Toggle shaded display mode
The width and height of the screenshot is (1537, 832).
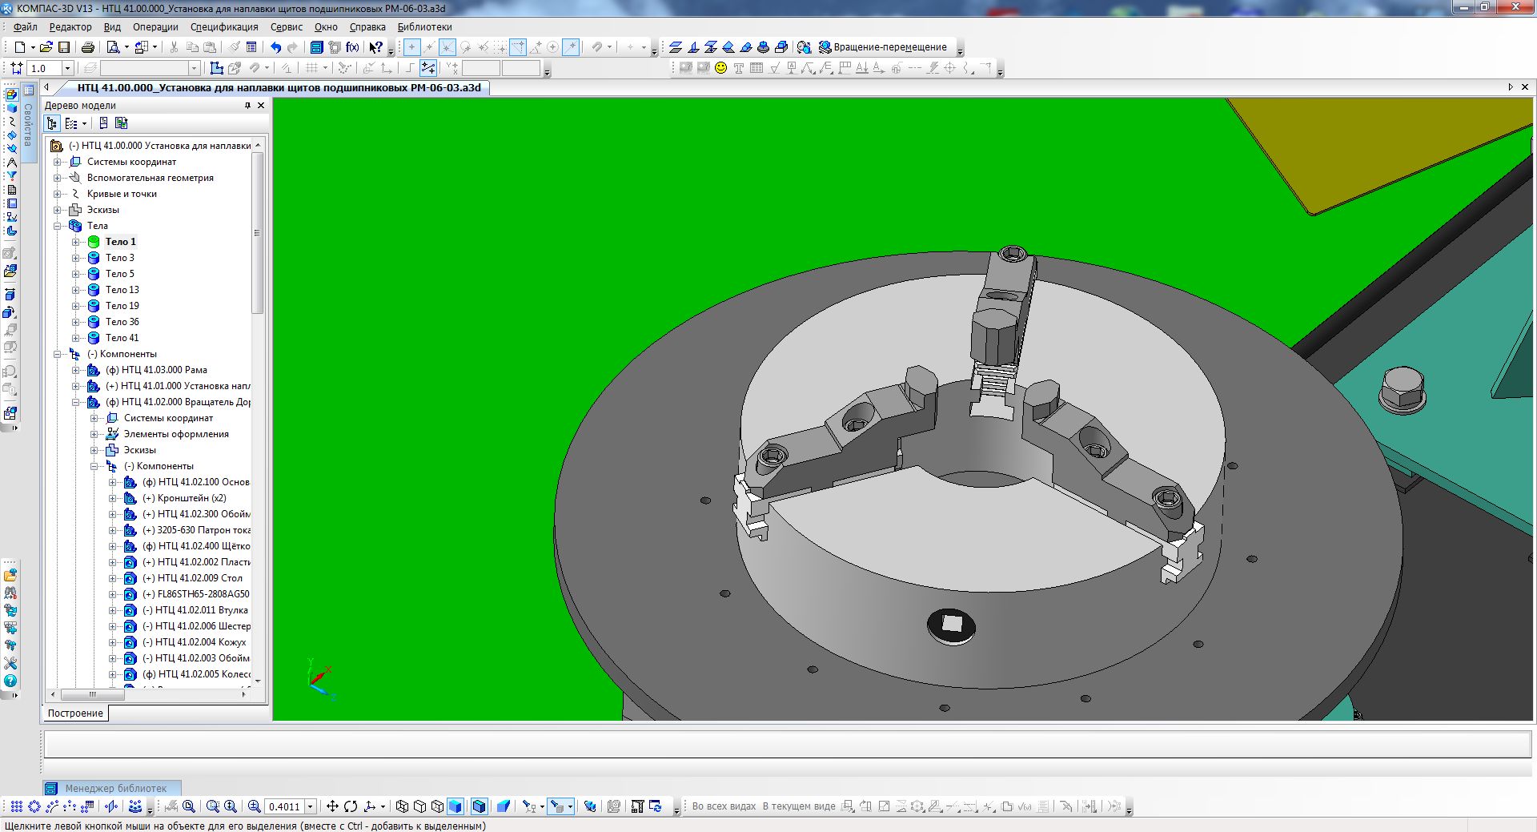click(x=455, y=806)
